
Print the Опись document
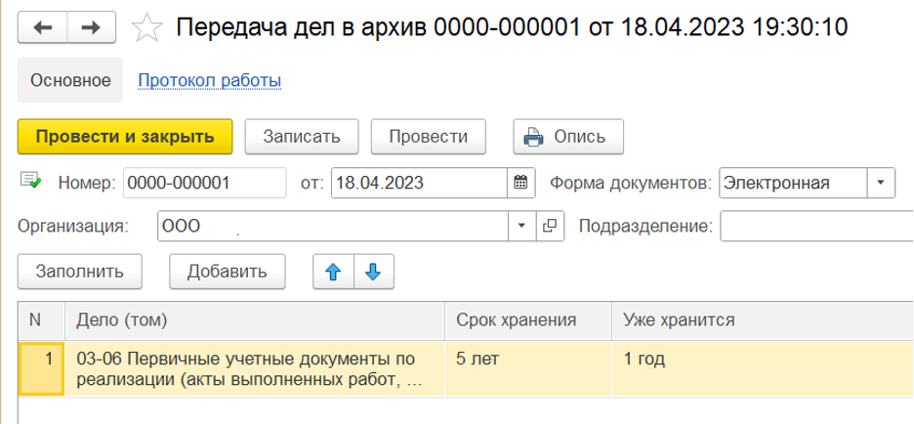click(x=568, y=137)
